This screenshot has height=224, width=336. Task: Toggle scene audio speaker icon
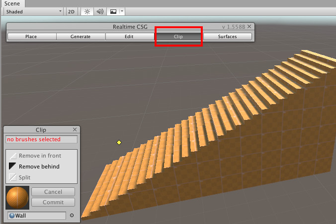(100, 11)
